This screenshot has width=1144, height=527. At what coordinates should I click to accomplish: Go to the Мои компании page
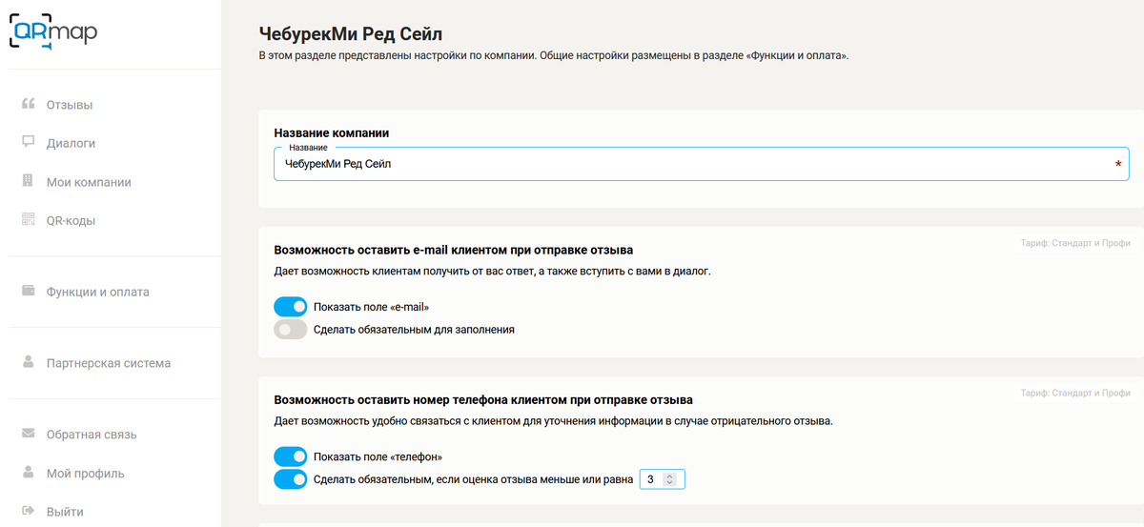click(89, 182)
